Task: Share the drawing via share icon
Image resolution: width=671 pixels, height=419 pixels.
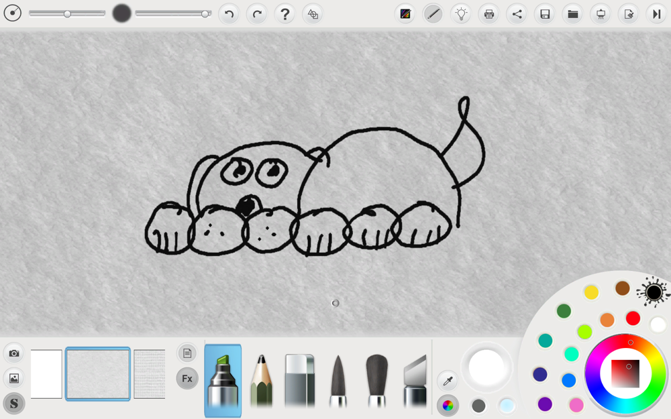Action: pyautogui.click(x=517, y=14)
